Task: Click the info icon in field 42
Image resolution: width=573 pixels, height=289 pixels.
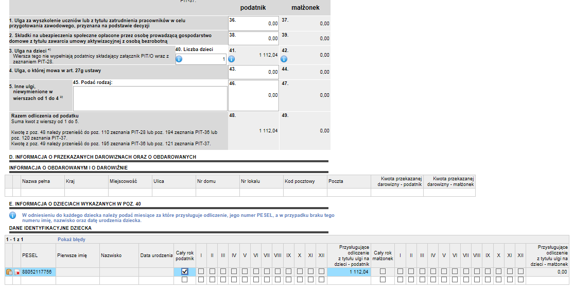Action: click(284, 59)
